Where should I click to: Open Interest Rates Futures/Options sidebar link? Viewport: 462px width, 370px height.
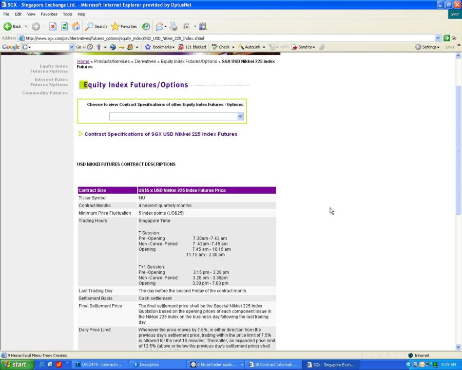[49, 82]
